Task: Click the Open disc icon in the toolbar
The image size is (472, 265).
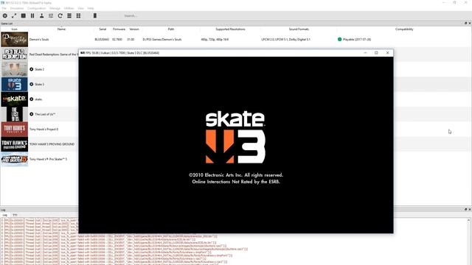Action: coord(5,15)
